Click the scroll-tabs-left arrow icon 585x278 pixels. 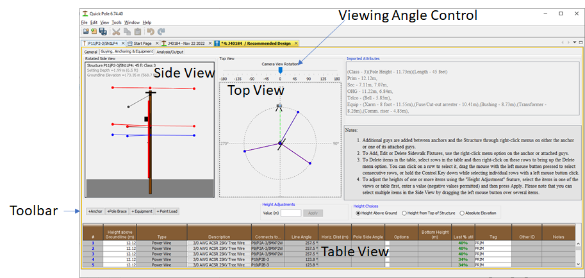(563, 43)
